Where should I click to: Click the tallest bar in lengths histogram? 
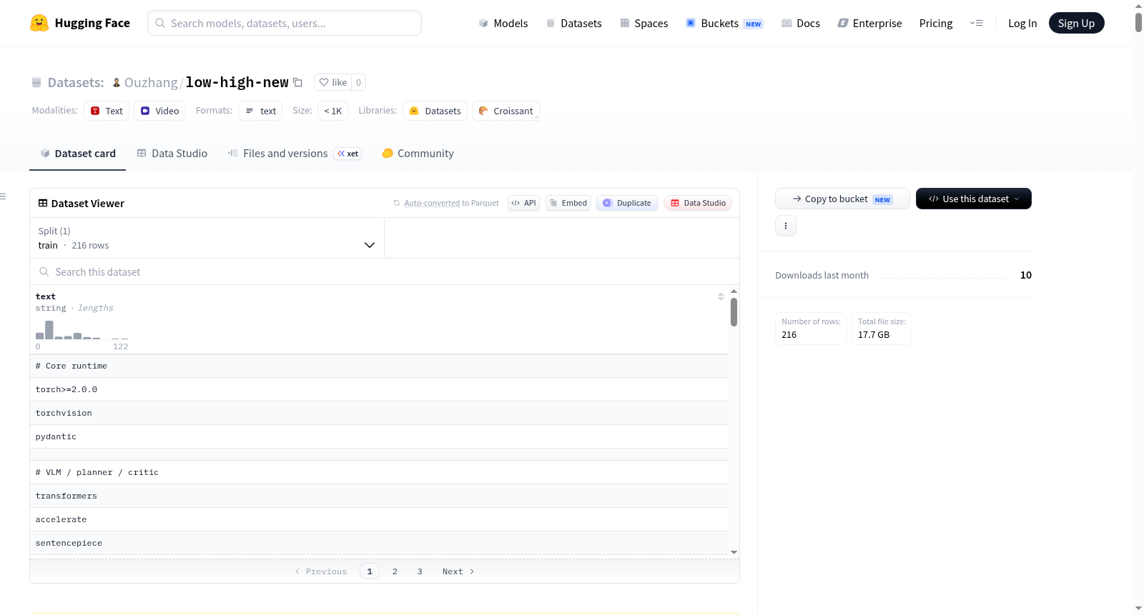49,330
